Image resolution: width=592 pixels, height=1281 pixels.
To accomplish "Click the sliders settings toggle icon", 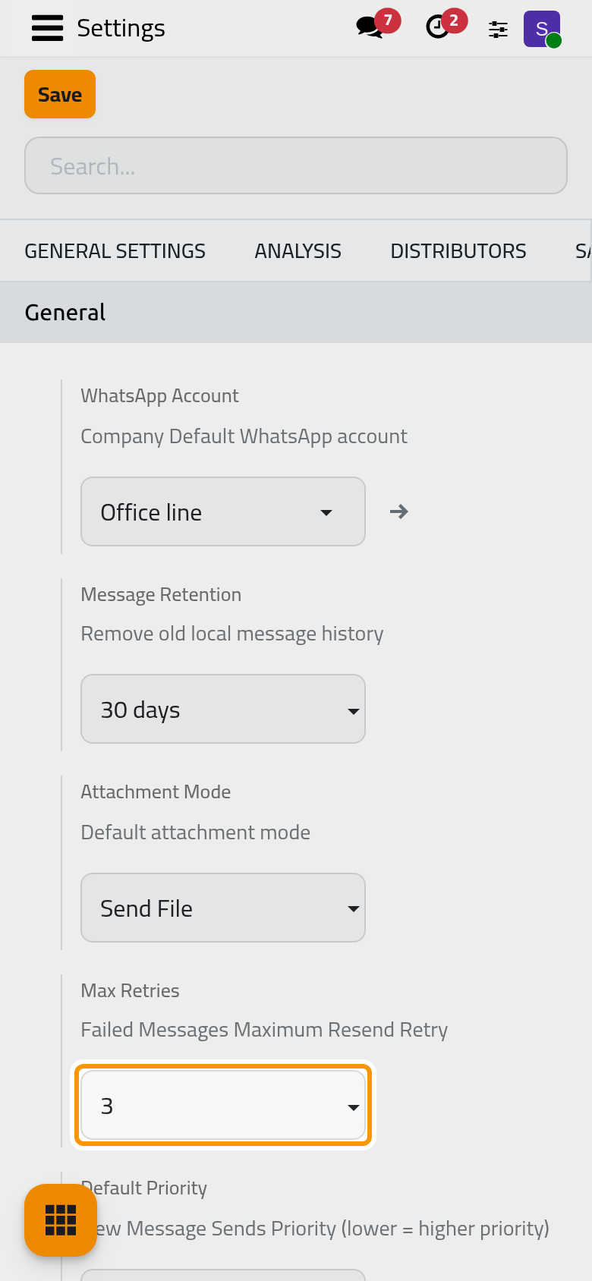I will pyautogui.click(x=498, y=30).
